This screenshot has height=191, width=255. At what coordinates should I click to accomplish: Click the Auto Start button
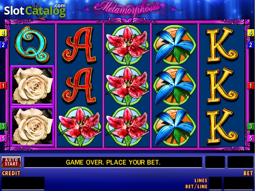(11, 162)
